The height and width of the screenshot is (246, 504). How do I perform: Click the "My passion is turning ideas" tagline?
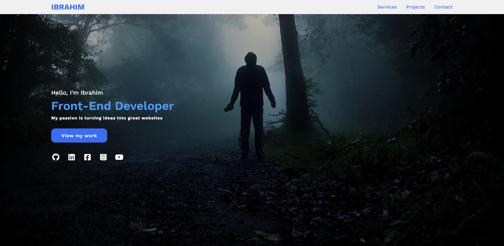[x=107, y=118]
